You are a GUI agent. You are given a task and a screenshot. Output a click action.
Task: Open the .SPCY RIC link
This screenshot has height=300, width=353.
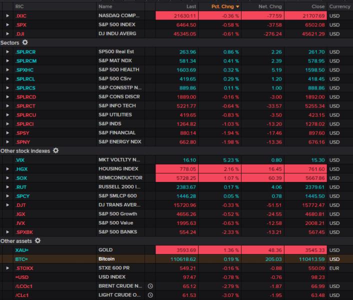tap(22, 196)
